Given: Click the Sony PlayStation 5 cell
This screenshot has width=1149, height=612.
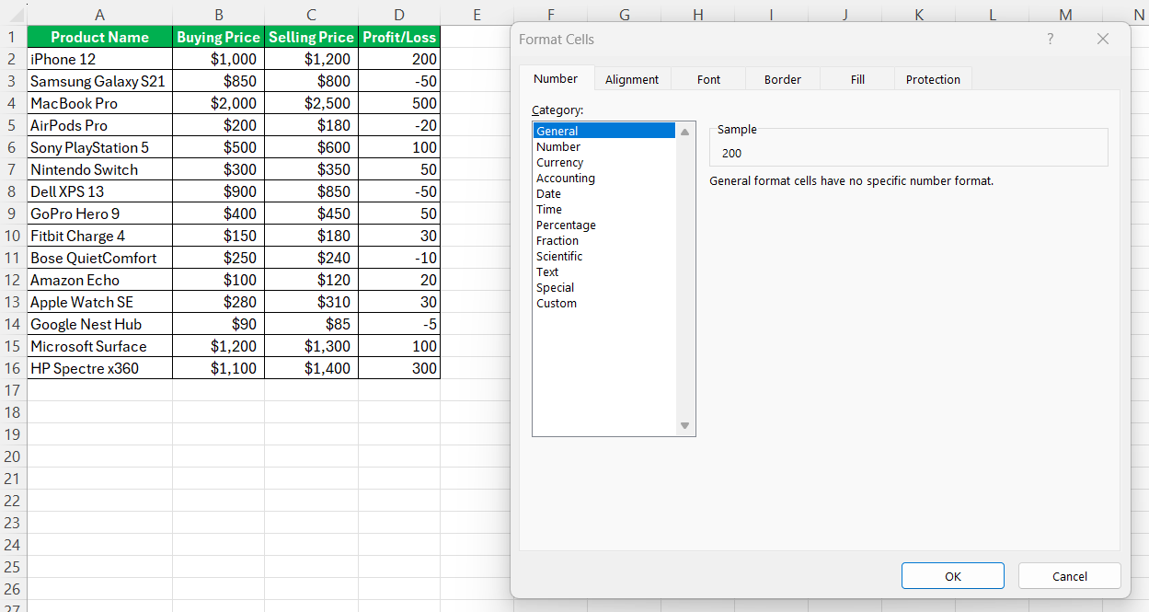Looking at the screenshot, I should click(x=99, y=147).
